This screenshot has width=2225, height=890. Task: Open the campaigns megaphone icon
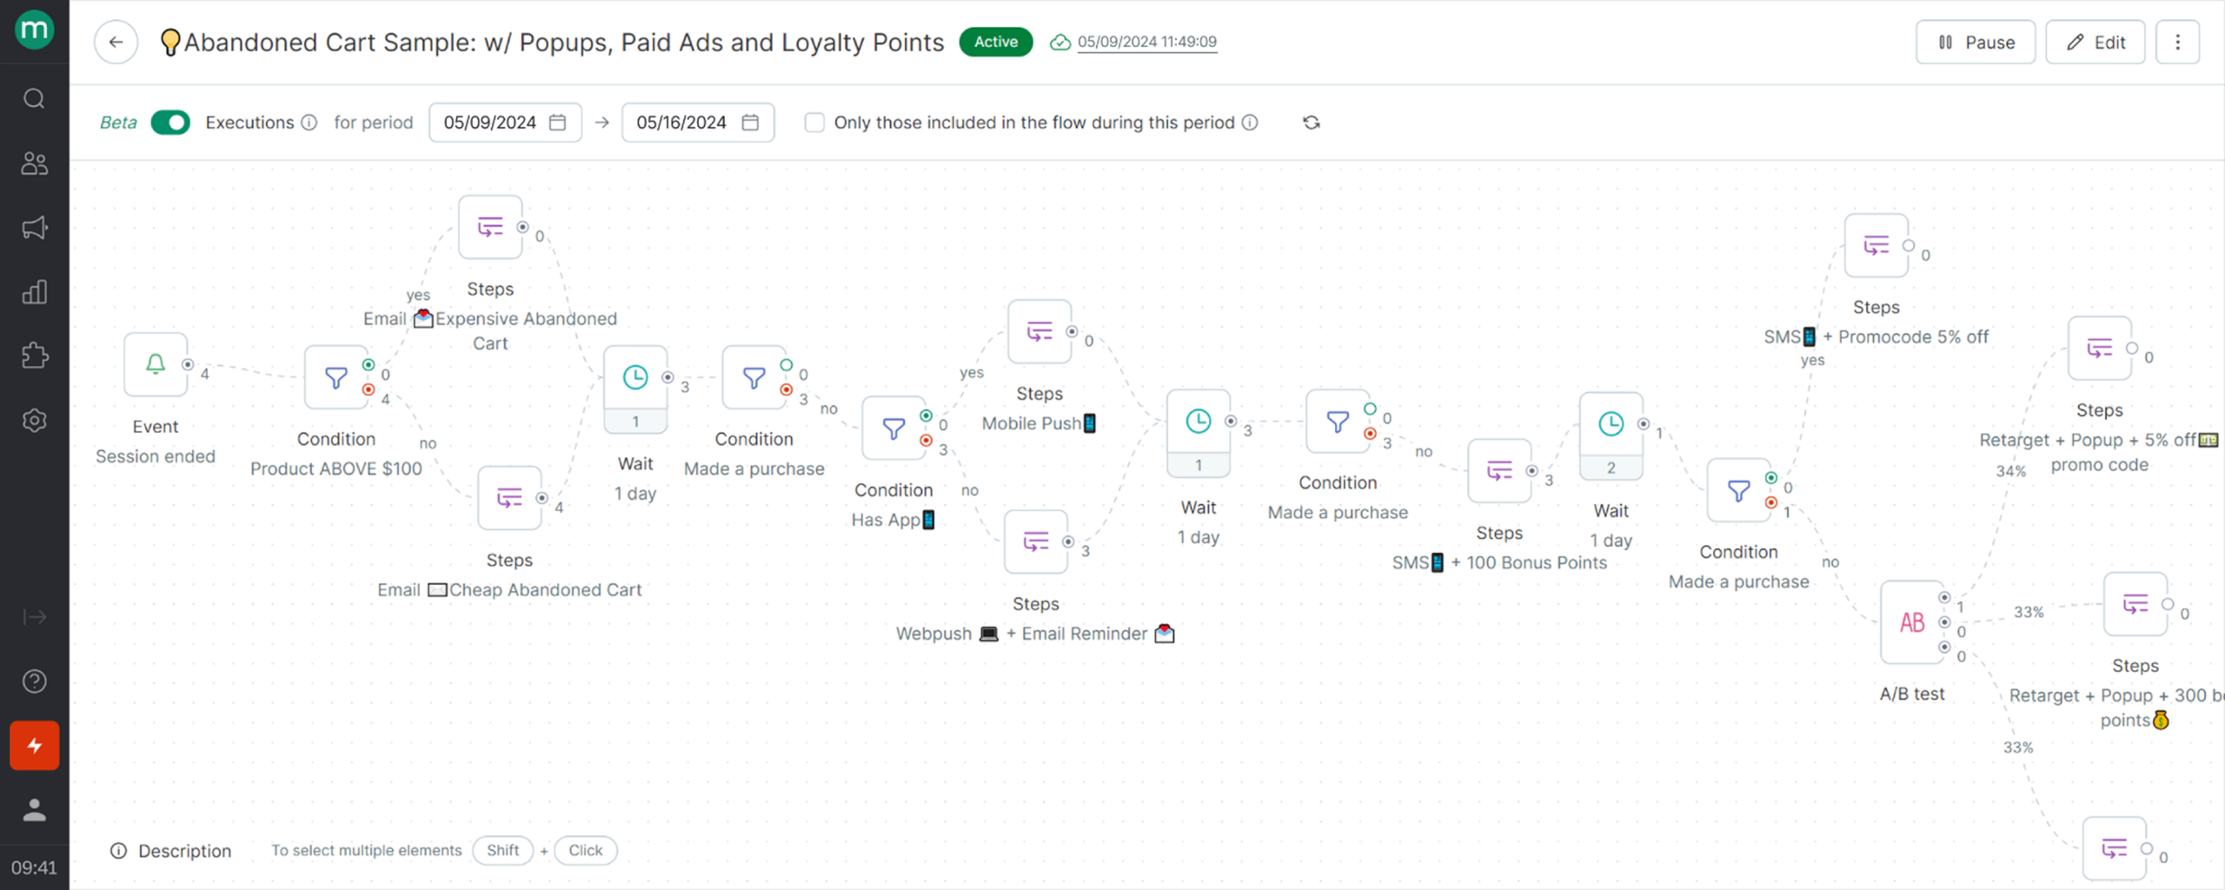tap(34, 227)
